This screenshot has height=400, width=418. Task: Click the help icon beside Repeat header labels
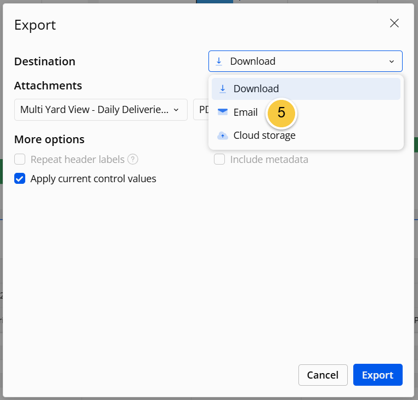(133, 160)
